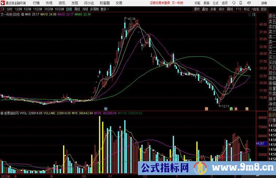Click the MV5: 366442.94 volume label
The height and width of the screenshot is (178, 276).
click(x=82, y=113)
